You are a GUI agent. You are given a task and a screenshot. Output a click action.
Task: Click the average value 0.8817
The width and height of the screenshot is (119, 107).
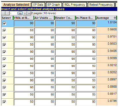[x=112, y=94]
